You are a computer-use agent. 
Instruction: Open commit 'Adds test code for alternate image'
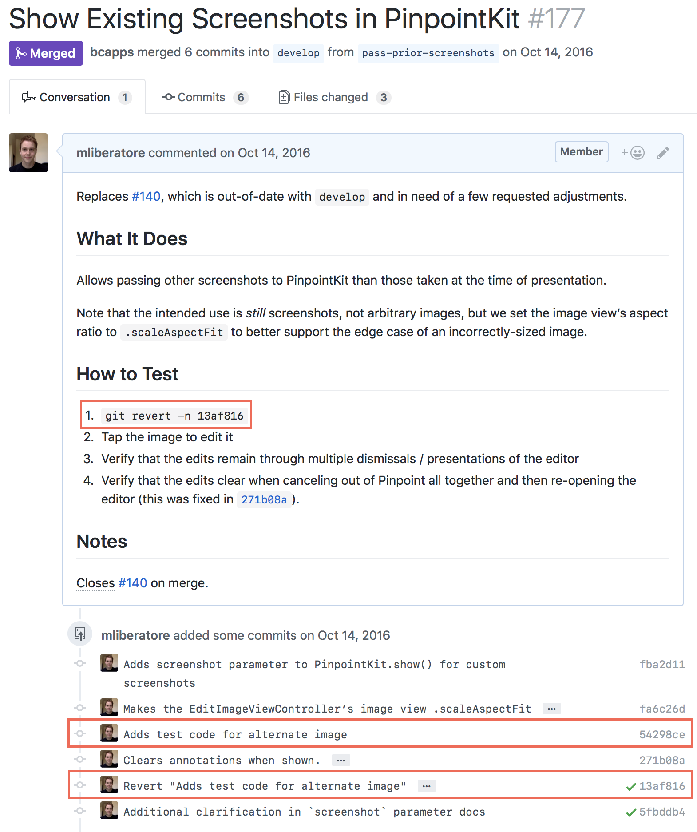[x=235, y=734]
